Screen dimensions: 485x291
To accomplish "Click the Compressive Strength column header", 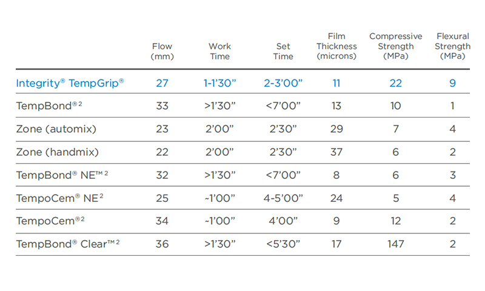I will pyautogui.click(x=395, y=46).
